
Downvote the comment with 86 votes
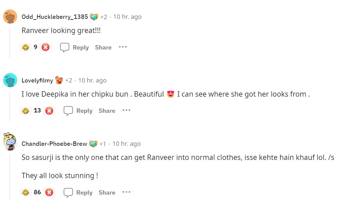click(49, 193)
